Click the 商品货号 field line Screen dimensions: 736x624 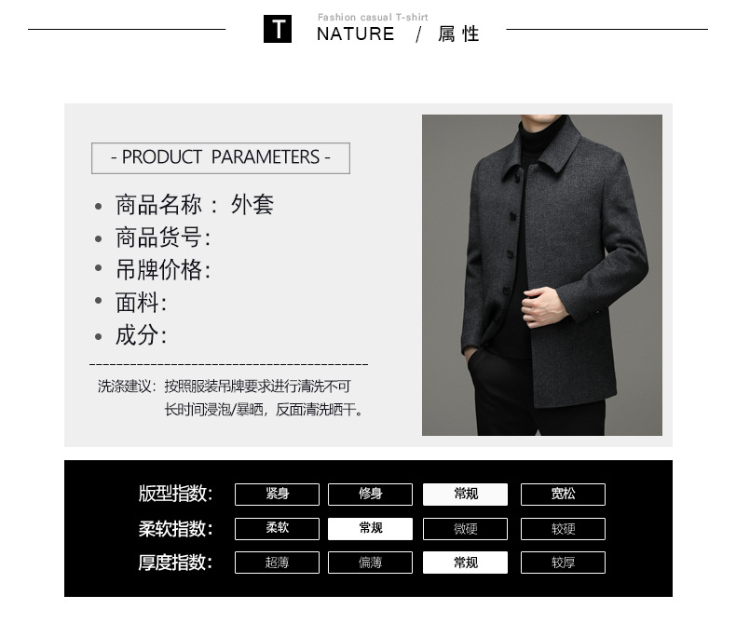click(x=153, y=237)
